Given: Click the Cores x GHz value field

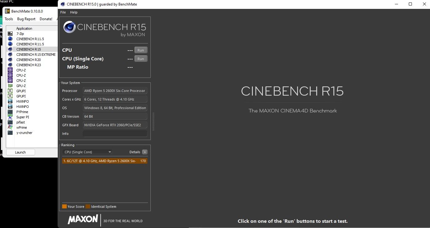Looking at the screenshot, I should pos(115,99).
